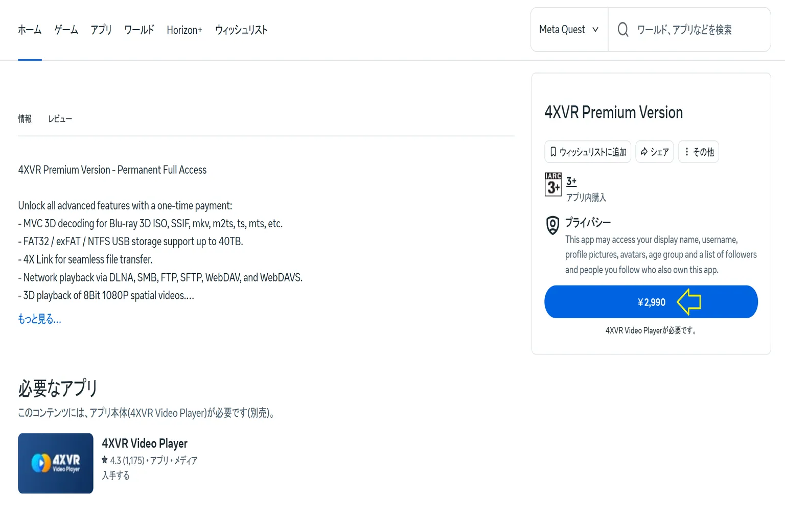Open the Horizon+ tab
785x523 pixels.
(x=184, y=30)
